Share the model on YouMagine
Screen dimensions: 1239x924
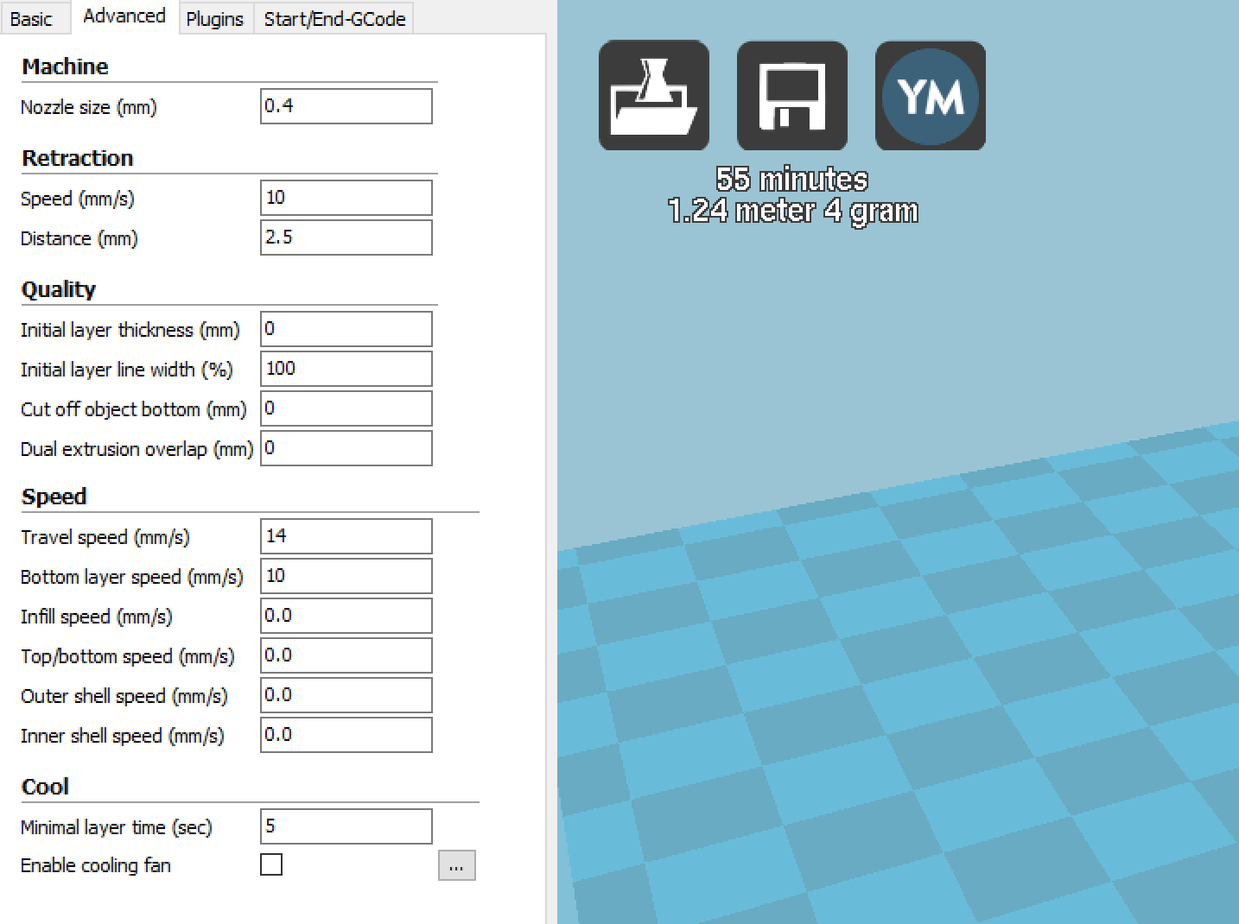tap(929, 95)
